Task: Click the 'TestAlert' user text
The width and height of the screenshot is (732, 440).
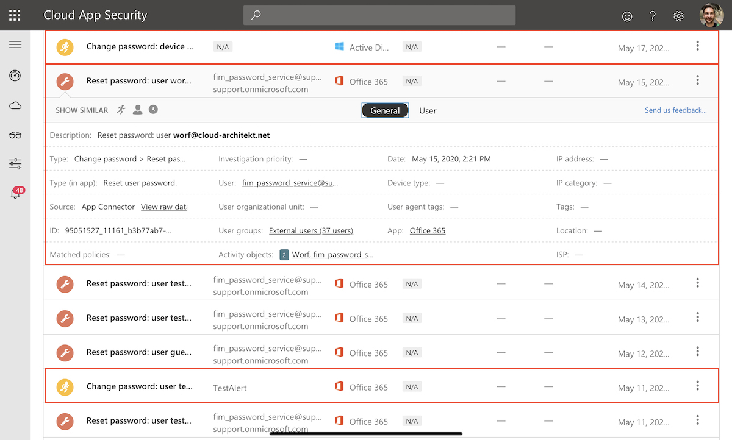Action: (x=230, y=388)
